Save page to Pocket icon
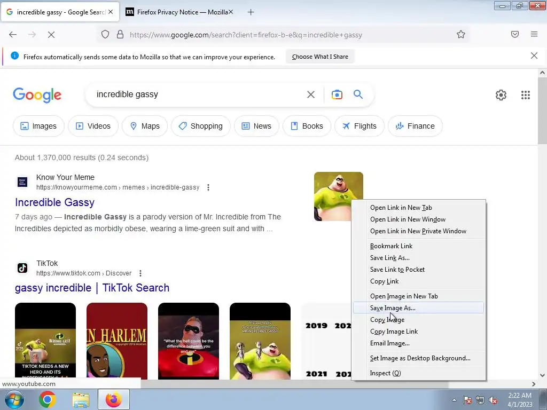547x410 pixels. (x=514, y=34)
